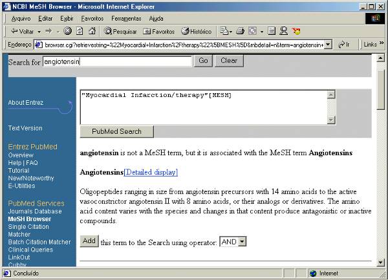
Task: Open the Arquivo menu
Action: pyautogui.click(x=21, y=19)
